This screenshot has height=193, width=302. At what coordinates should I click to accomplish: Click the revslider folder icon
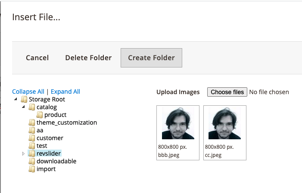click(x=32, y=153)
